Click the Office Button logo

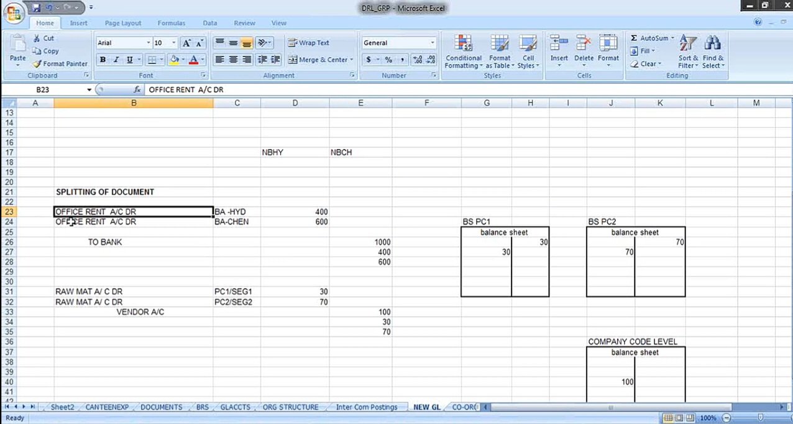coord(14,12)
